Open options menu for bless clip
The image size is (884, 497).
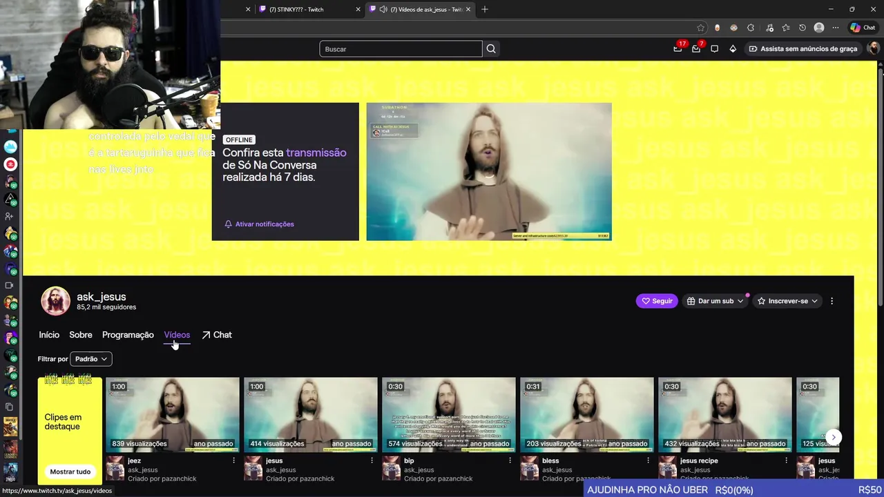[x=648, y=460]
